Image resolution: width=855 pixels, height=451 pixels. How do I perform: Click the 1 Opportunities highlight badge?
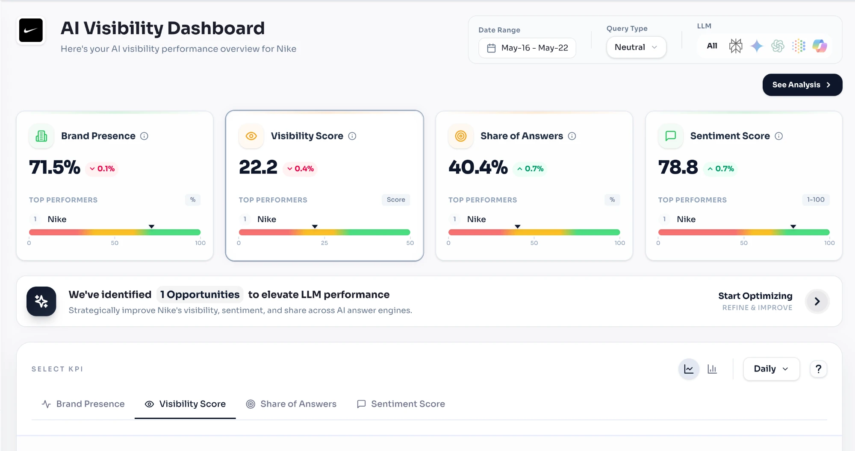tap(200, 295)
